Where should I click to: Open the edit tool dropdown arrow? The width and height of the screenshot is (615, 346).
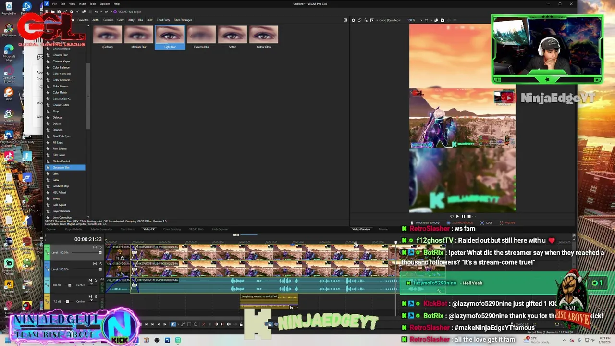click(178, 324)
